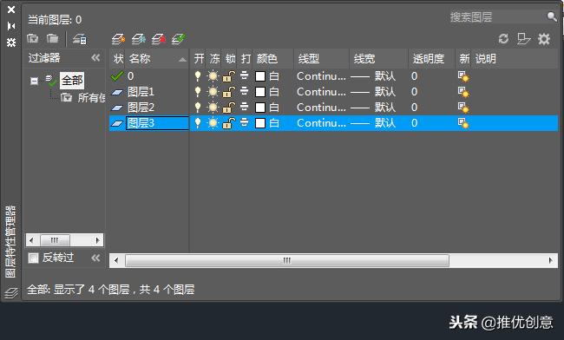Click the plot printer icon for layer 0

click(x=244, y=75)
